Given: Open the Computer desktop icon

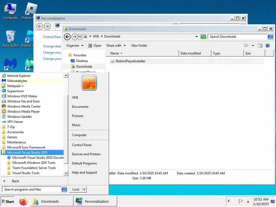Looking at the screenshot, I should pos(11,11).
